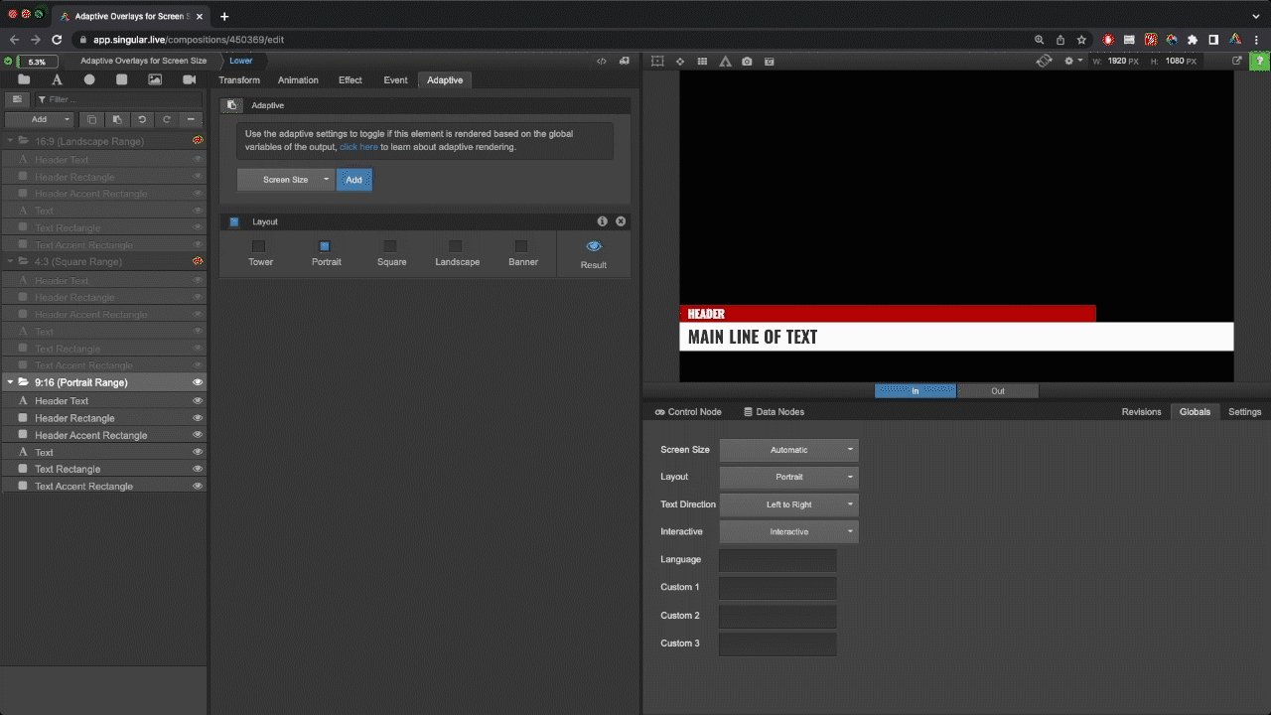Click the green help question mark icon
The width and height of the screenshot is (1271, 715).
pos(1259,62)
